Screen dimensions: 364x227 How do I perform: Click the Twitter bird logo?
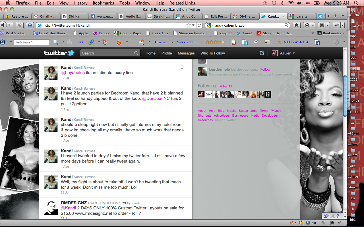pyautogui.click(x=59, y=53)
